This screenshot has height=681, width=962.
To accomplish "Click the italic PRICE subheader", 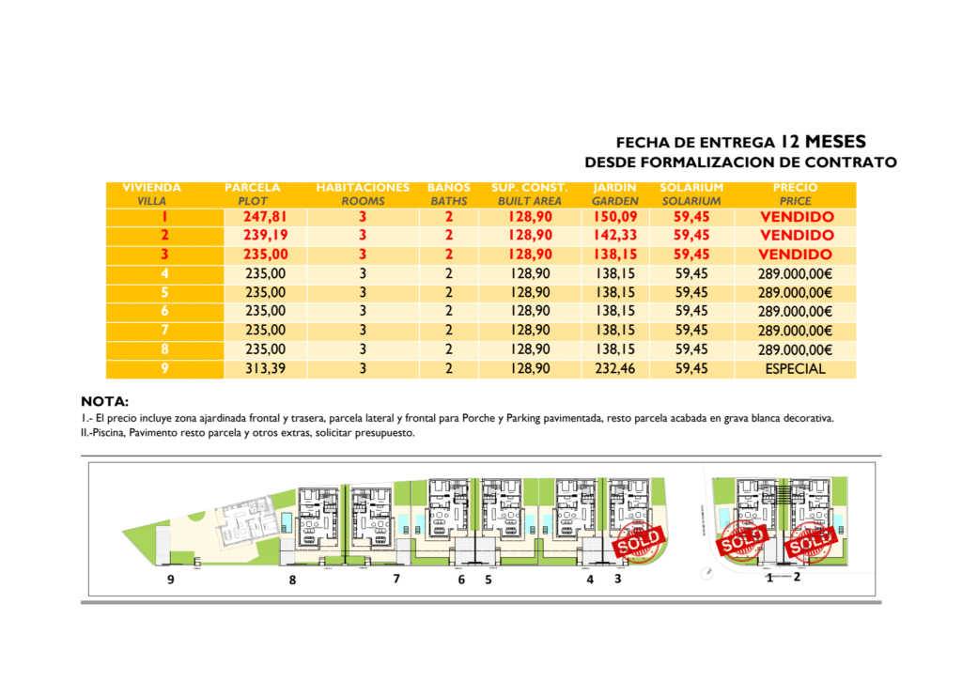I will [x=795, y=201].
